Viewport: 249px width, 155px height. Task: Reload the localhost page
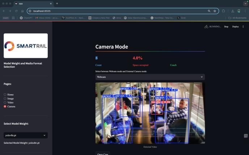pos(16,11)
